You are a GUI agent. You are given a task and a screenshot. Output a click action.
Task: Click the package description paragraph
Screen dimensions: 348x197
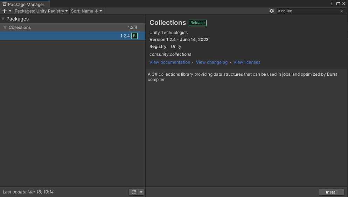tap(242, 77)
